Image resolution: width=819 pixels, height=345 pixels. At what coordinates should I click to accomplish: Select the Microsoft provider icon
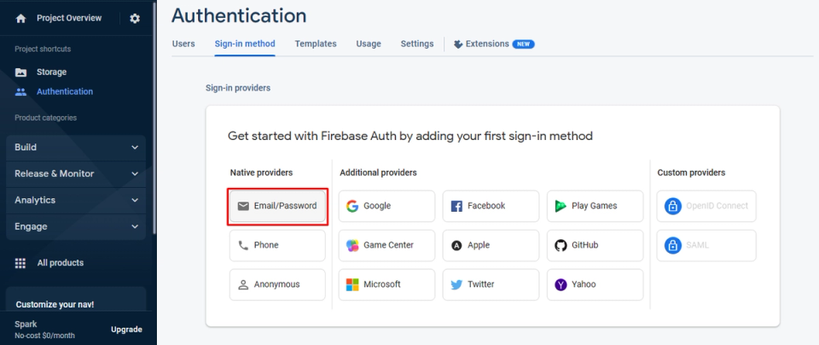click(x=352, y=284)
